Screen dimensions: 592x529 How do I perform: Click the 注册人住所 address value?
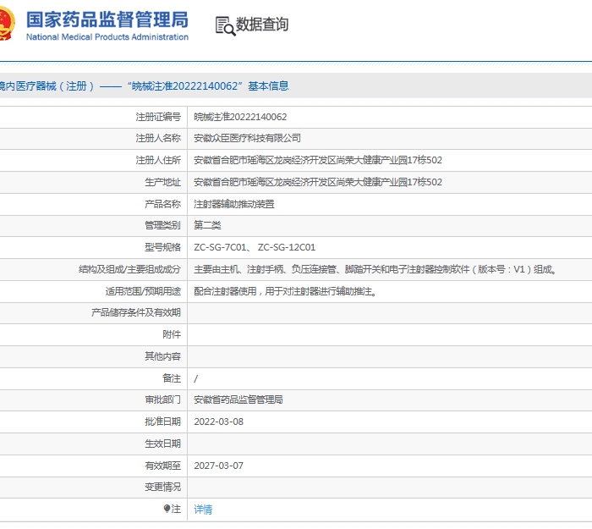pos(318,160)
